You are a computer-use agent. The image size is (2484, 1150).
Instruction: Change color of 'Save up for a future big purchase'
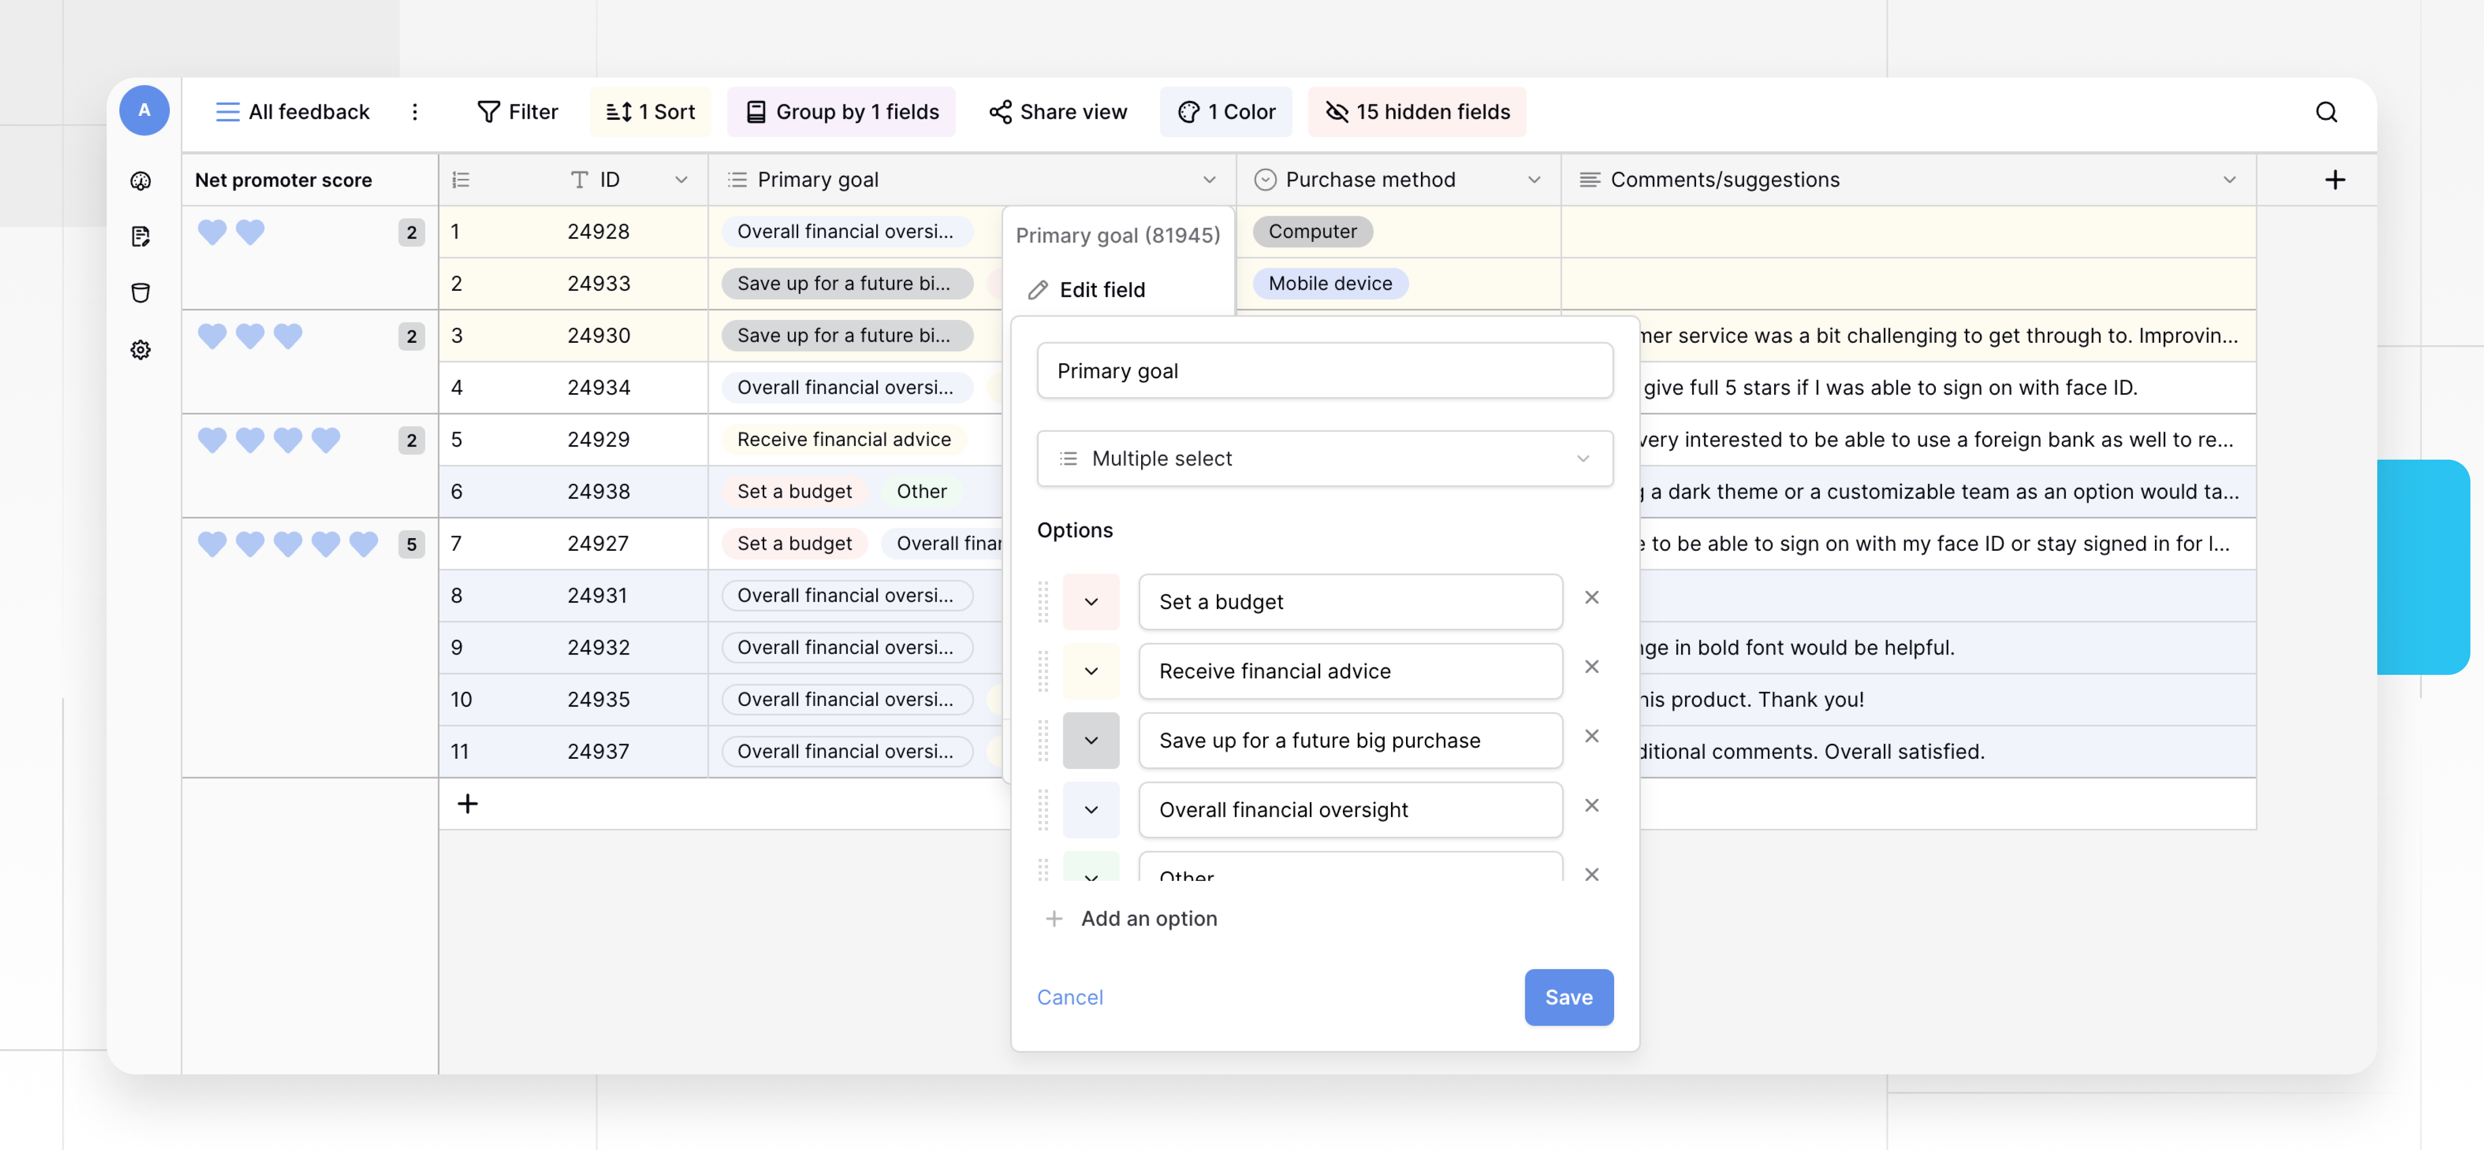tap(1091, 740)
